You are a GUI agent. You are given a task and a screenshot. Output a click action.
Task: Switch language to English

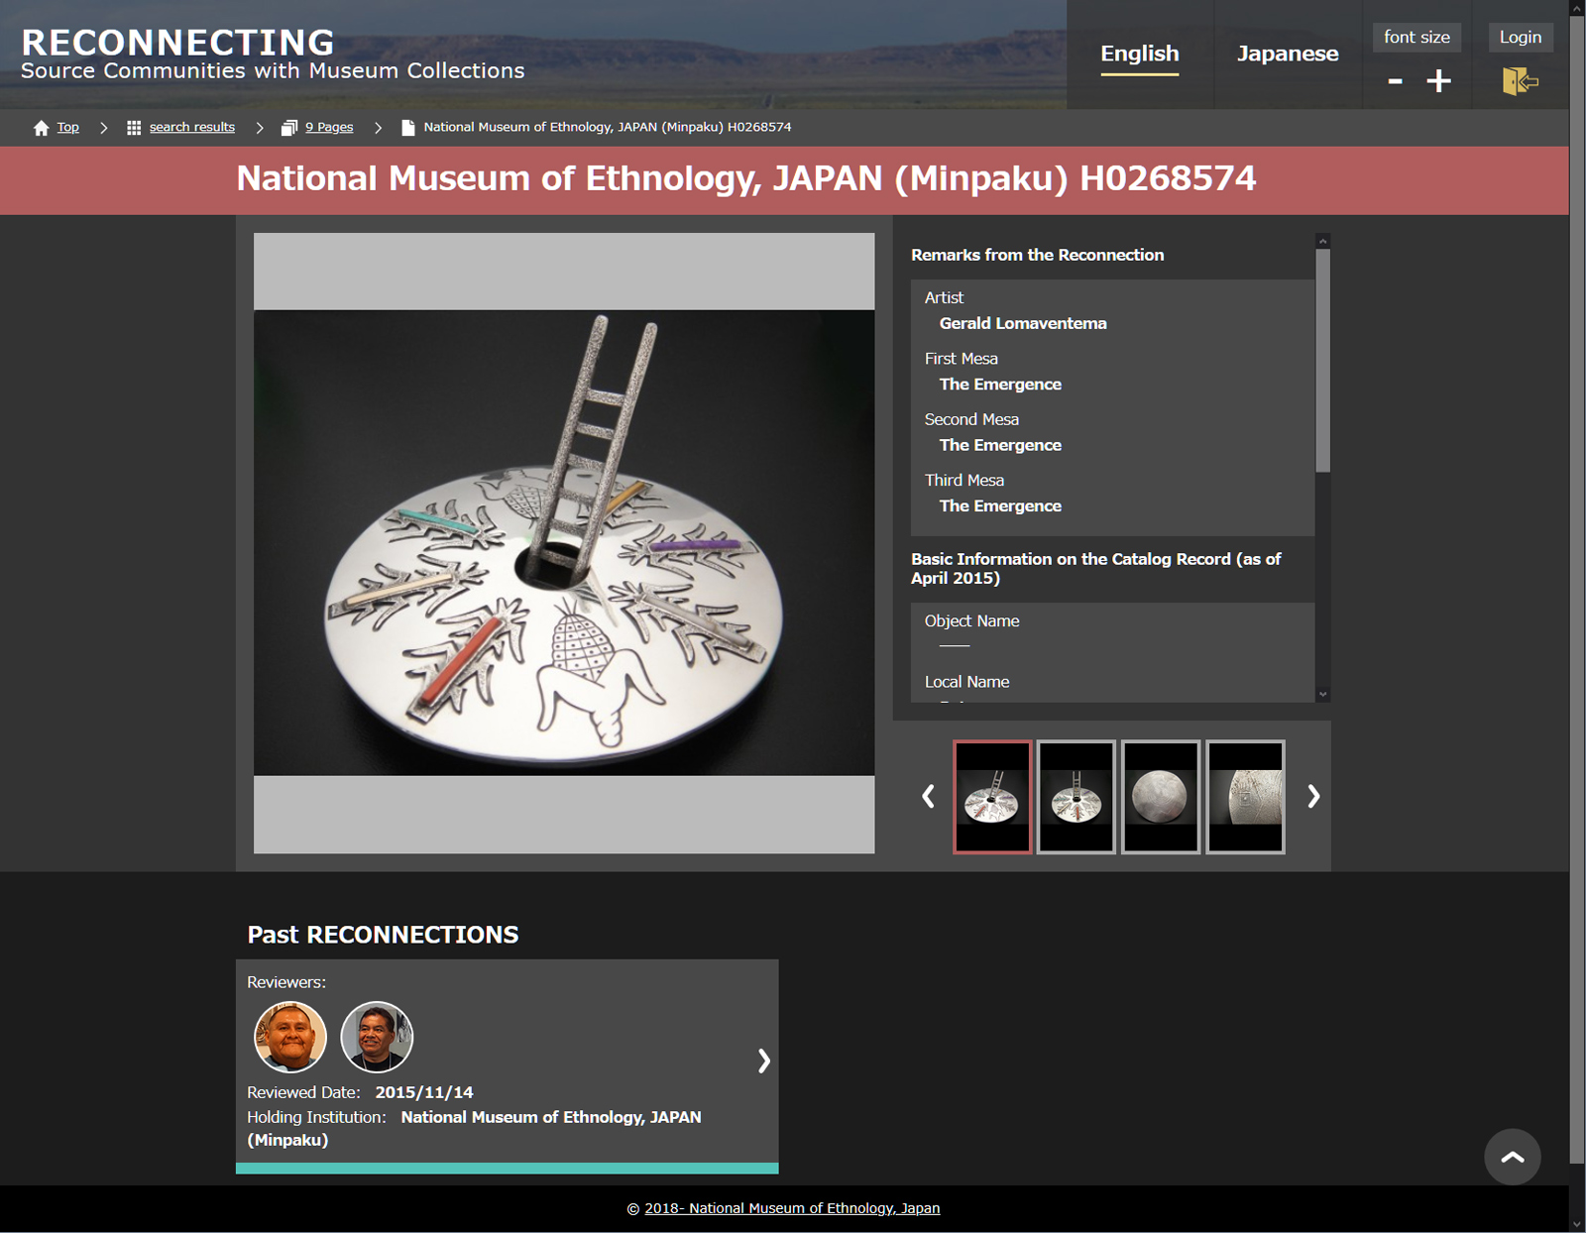point(1140,54)
